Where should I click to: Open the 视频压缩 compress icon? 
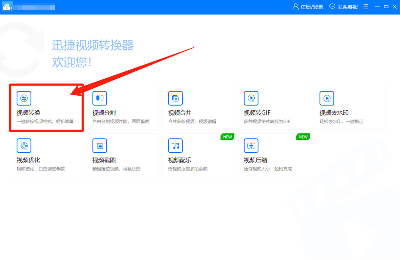click(251, 145)
